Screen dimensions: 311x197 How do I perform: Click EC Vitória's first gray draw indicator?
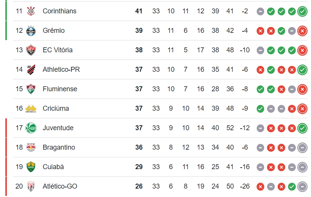[260, 50]
